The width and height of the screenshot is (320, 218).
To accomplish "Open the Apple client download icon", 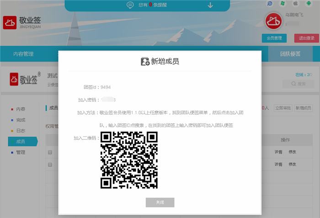I will (295, 3).
